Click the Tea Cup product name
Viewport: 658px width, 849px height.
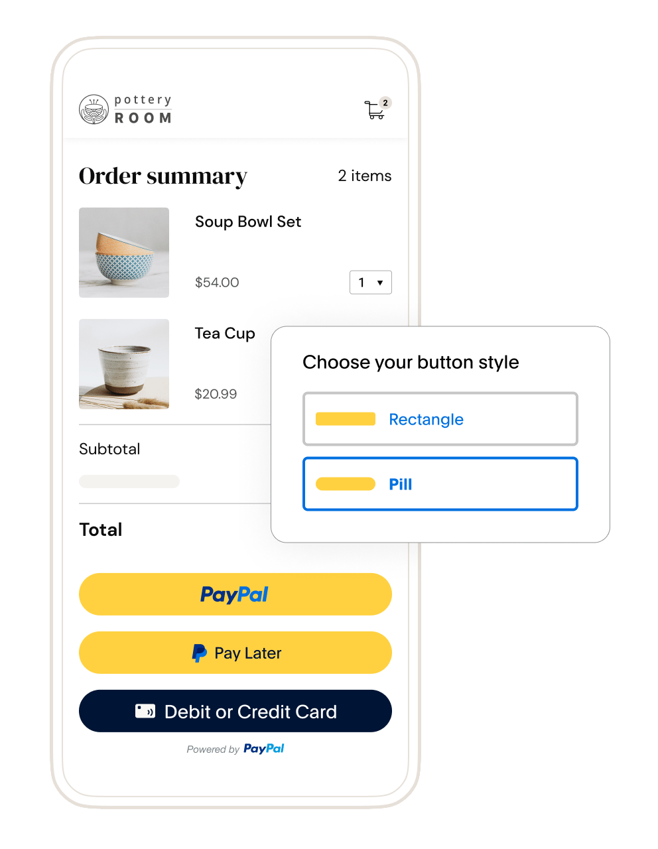(x=225, y=334)
